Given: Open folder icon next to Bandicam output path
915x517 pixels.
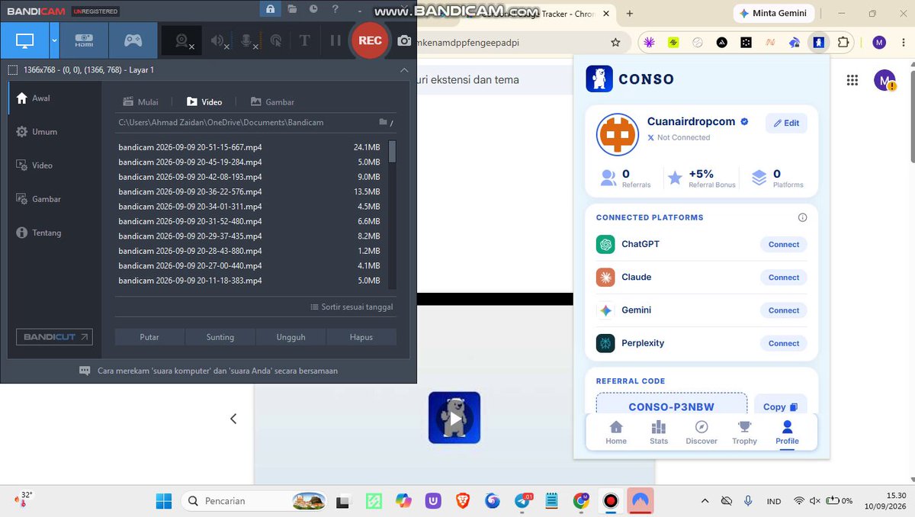Looking at the screenshot, I should (384, 122).
